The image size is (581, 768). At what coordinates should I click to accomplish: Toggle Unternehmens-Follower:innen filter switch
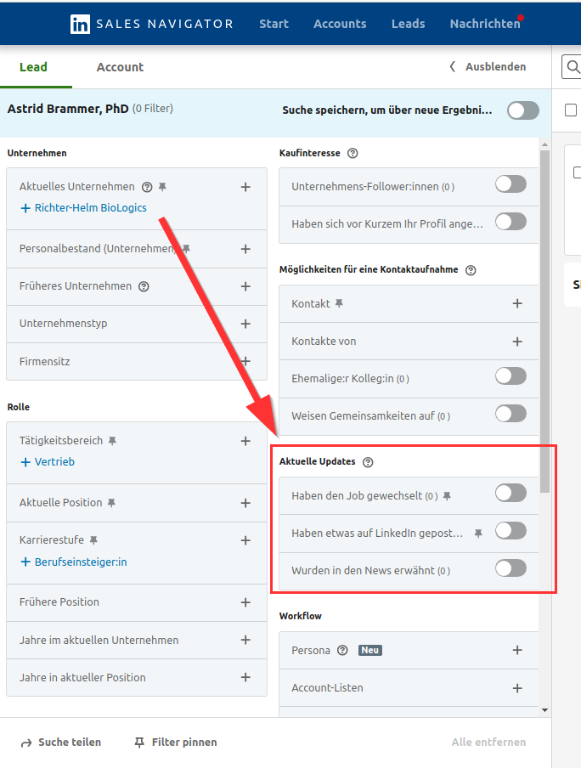pos(510,184)
